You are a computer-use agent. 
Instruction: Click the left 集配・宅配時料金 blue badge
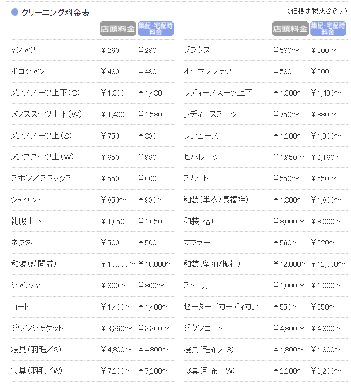tap(156, 29)
